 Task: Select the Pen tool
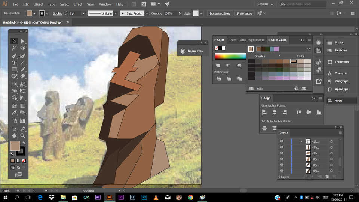14,55
